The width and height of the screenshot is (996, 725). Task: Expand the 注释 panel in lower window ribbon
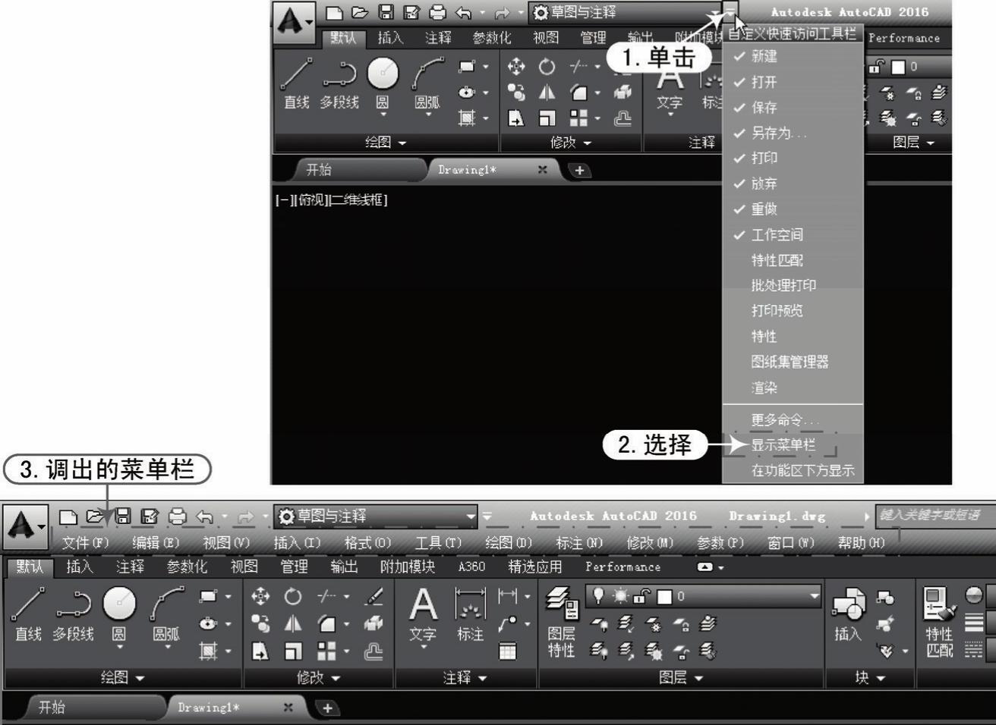click(x=465, y=677)
